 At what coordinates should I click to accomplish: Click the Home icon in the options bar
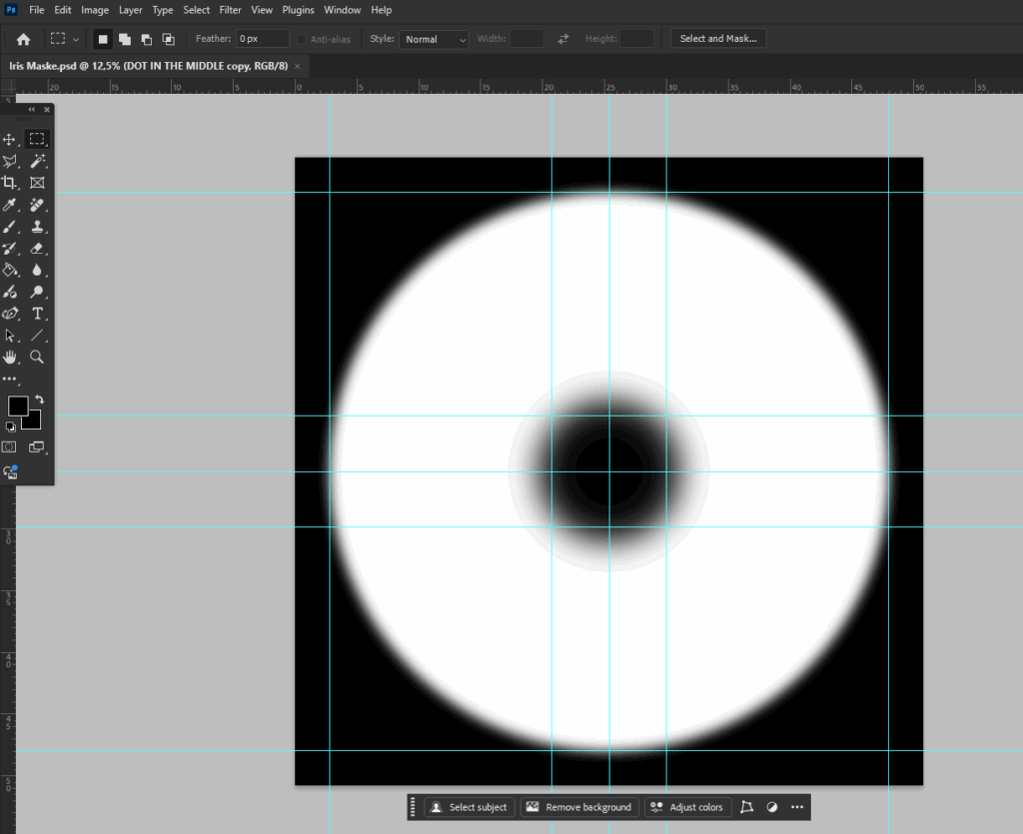click(x=23, y=38)
